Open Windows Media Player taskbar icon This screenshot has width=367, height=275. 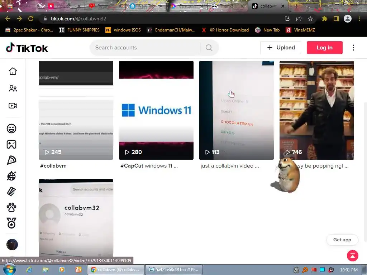[x=62, y=270]
